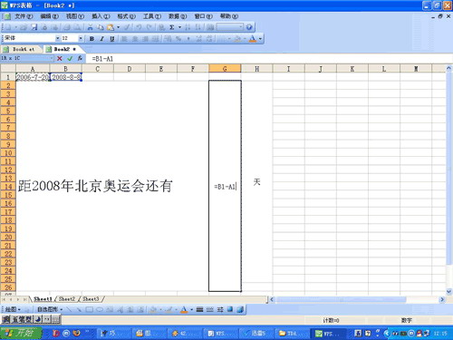
Task: Open the 工具 (Tools) menu
Action: (152, 16)
